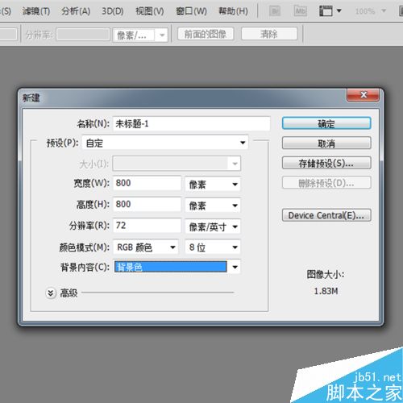Open the 8 位 bit depth dropdown

click(x=213, y=247)
